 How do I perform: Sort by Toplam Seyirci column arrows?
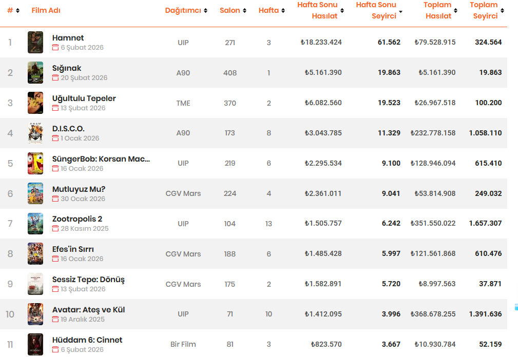502,11
